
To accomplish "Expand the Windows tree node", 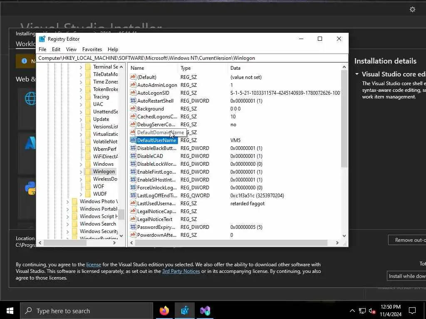I will 81,164.
